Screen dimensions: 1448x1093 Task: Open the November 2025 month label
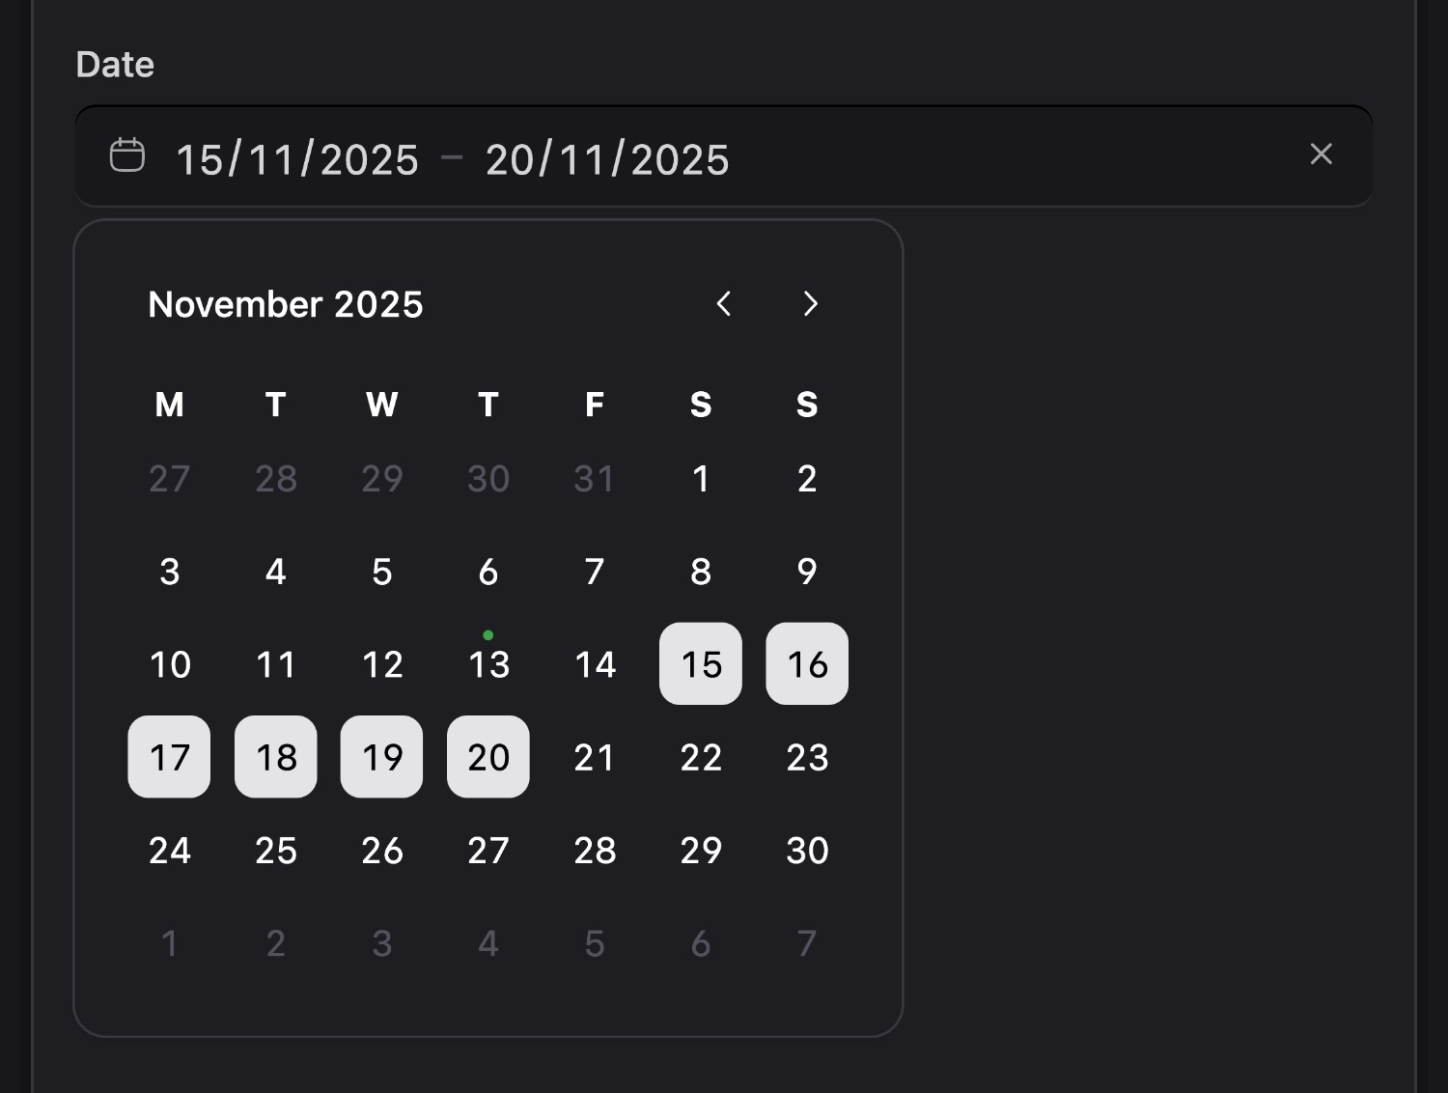(285, 304)
